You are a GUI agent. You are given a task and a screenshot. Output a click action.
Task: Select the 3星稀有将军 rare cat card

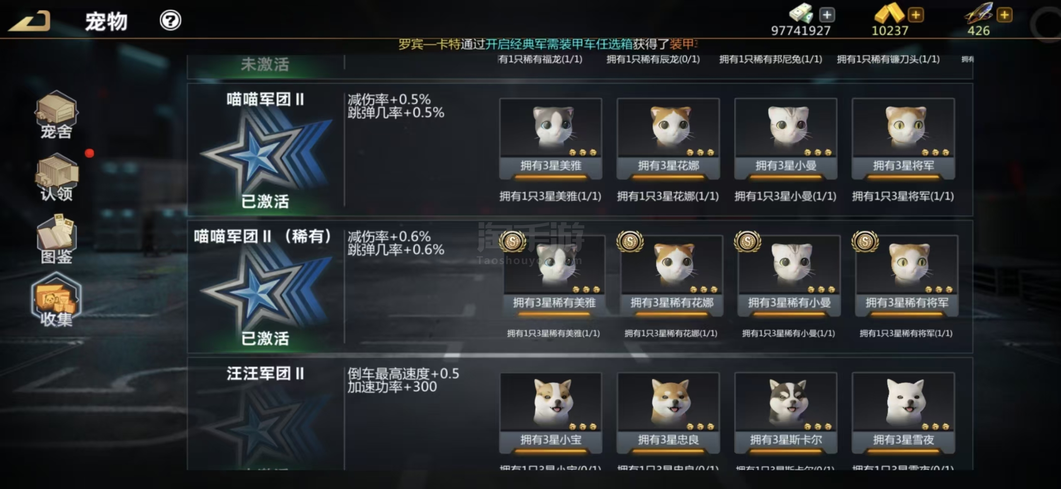point(907,276)
